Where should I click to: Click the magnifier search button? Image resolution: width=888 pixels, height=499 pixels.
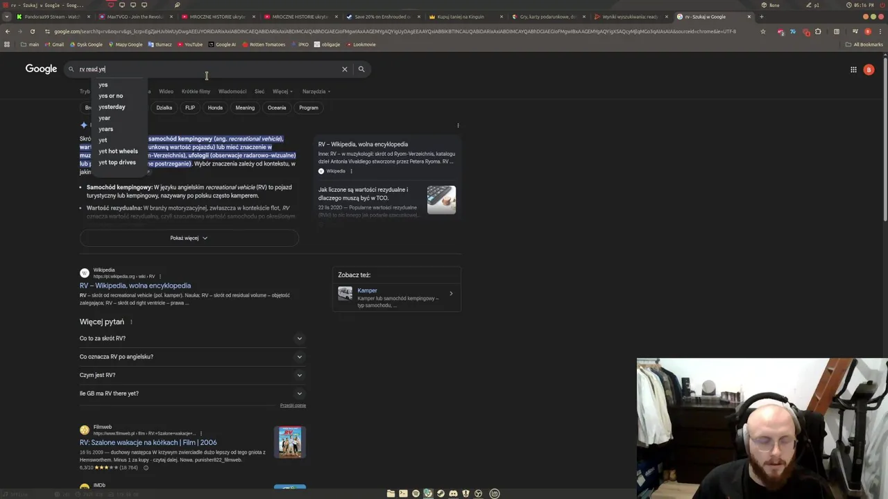coord(361,69)
